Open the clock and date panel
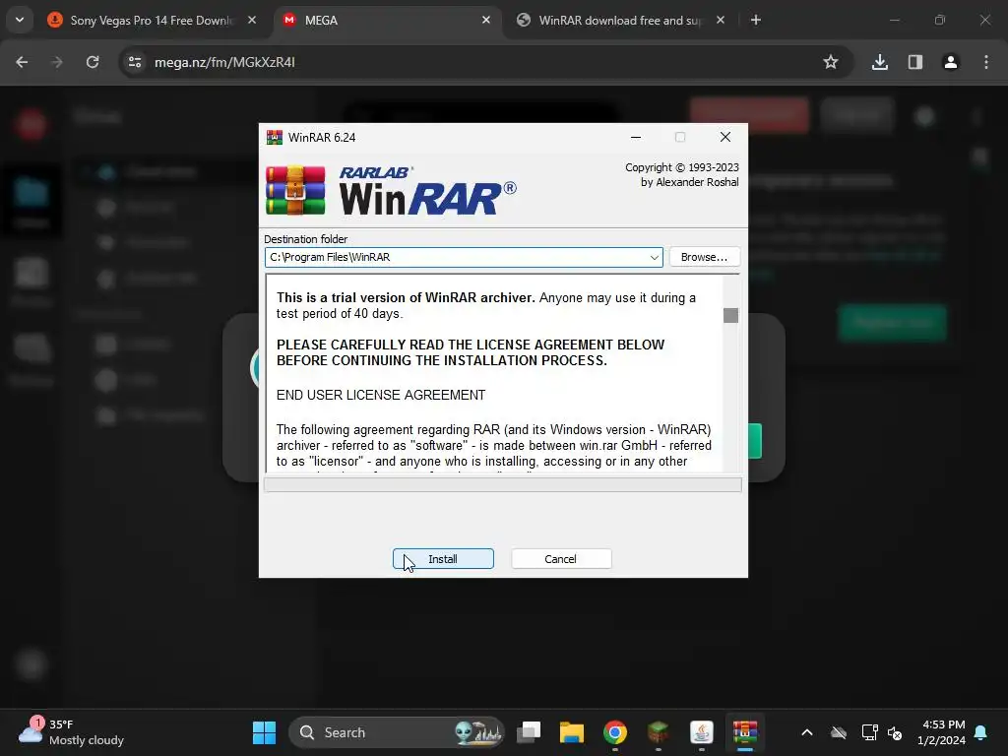 942,732
